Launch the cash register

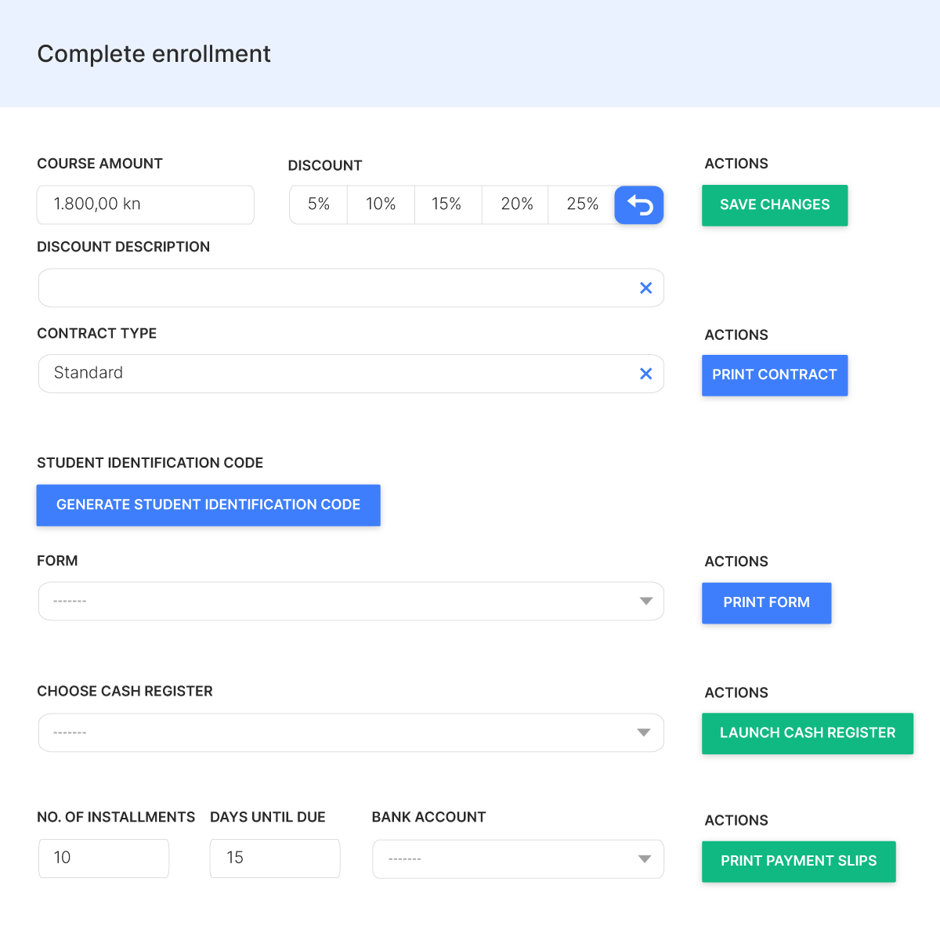click(x=808, y=733)
